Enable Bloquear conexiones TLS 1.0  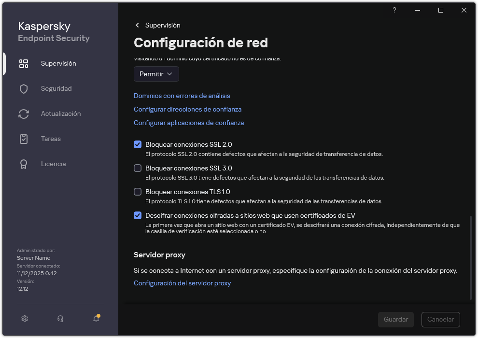coord(138,192)
